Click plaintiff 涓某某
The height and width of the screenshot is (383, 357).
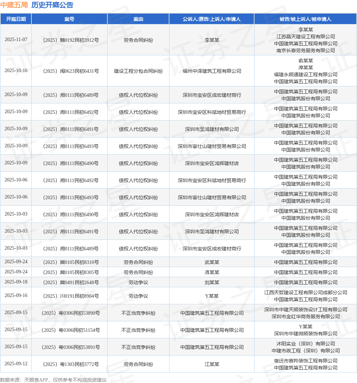(212, 272)
